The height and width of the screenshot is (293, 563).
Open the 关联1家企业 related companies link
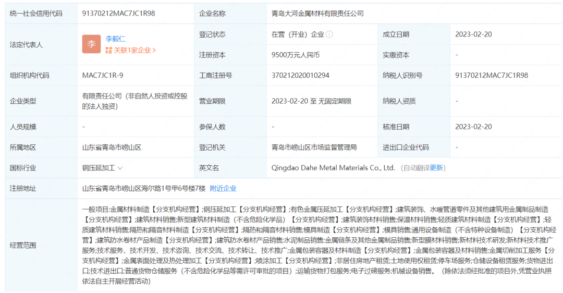coord(134,50)
